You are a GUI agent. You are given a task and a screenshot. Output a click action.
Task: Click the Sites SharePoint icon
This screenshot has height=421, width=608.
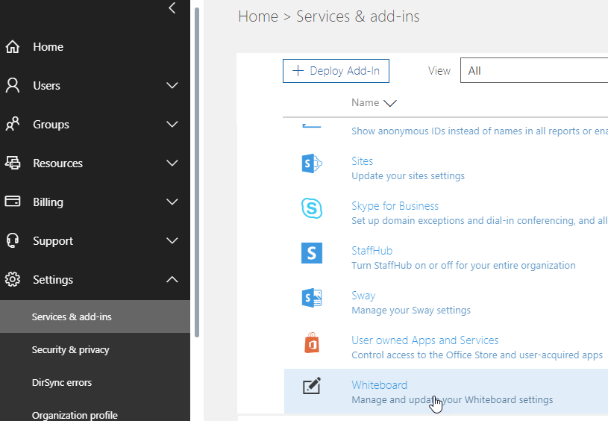click(x=312, y=164)
